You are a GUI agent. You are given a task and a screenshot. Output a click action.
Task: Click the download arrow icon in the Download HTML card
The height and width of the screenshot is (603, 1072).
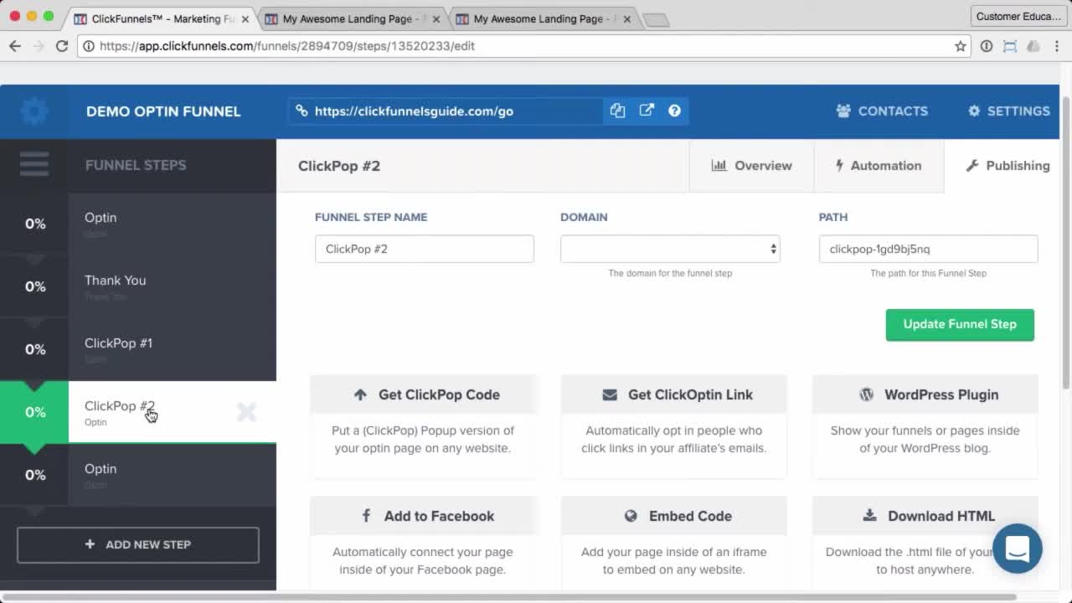(x=869, y=516)
